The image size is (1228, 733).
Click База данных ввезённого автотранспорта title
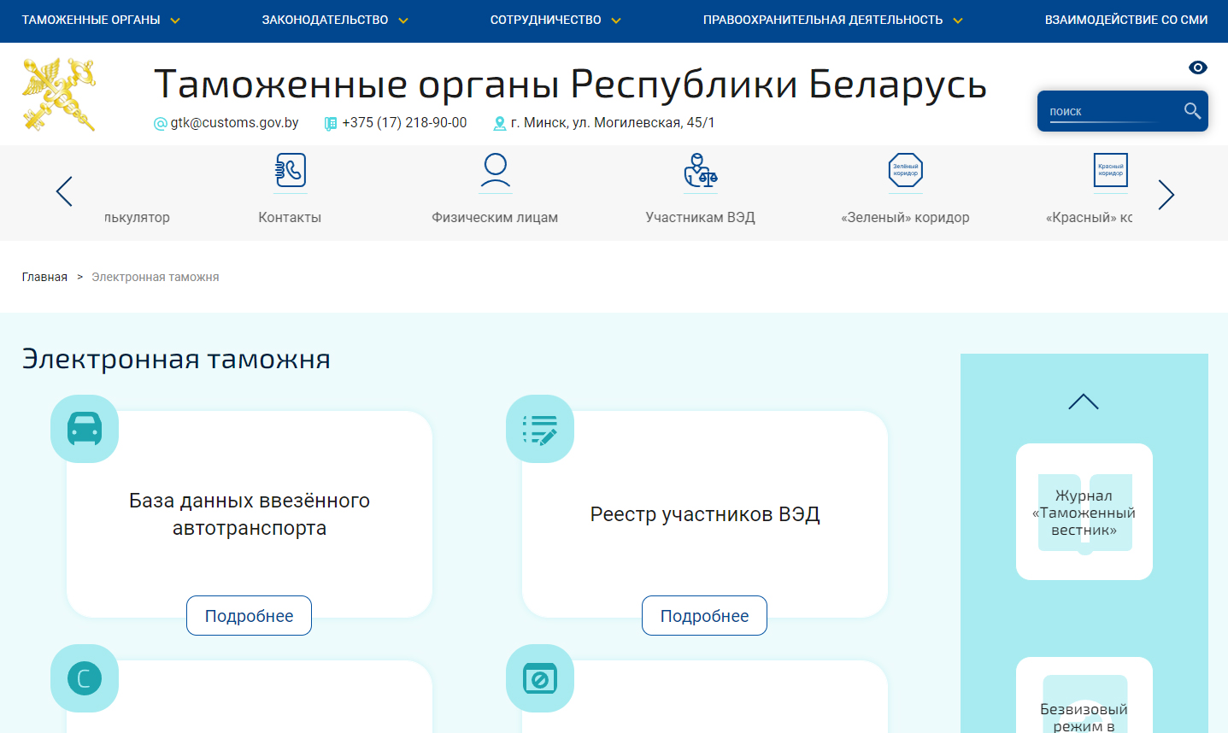[250, 514]
